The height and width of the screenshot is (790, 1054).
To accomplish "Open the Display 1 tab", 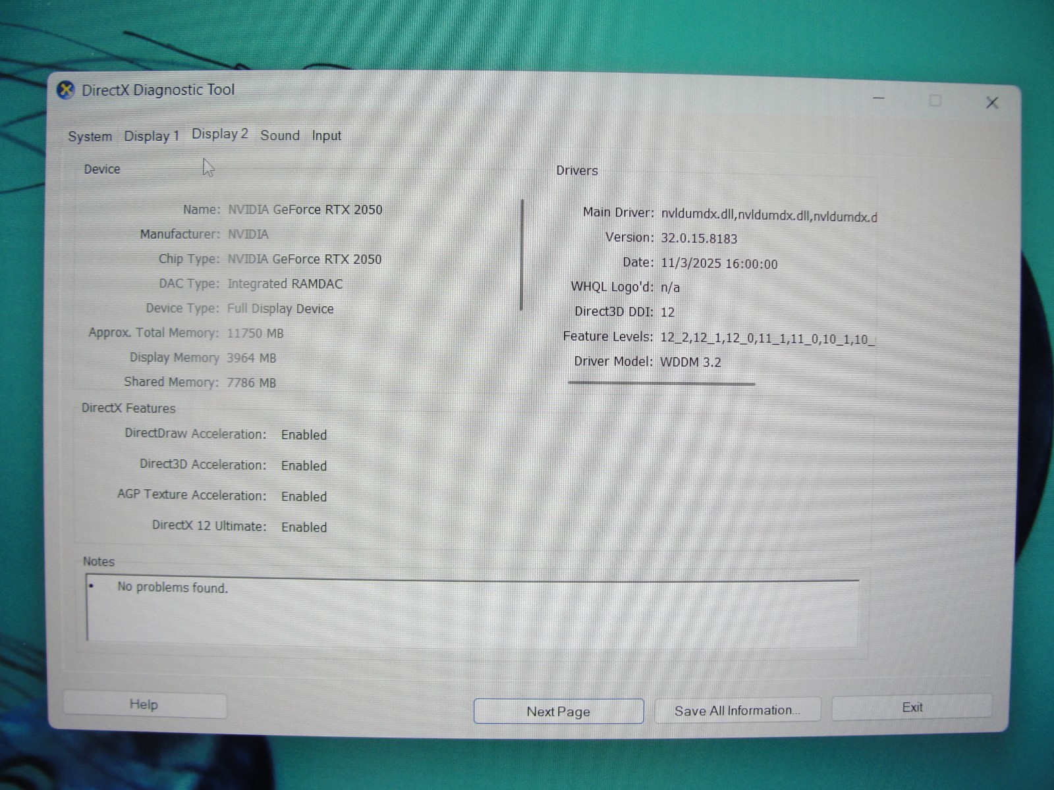I will point(152,136).
